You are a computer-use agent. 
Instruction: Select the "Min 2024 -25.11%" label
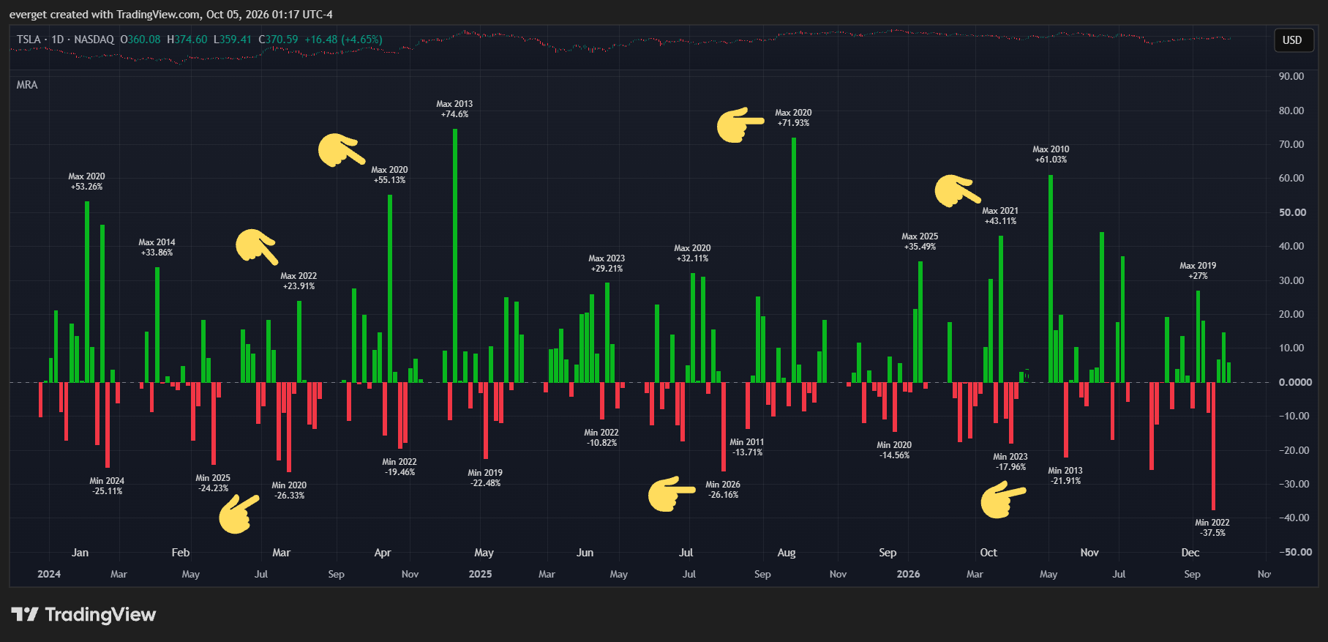click(x=107, y=486)
